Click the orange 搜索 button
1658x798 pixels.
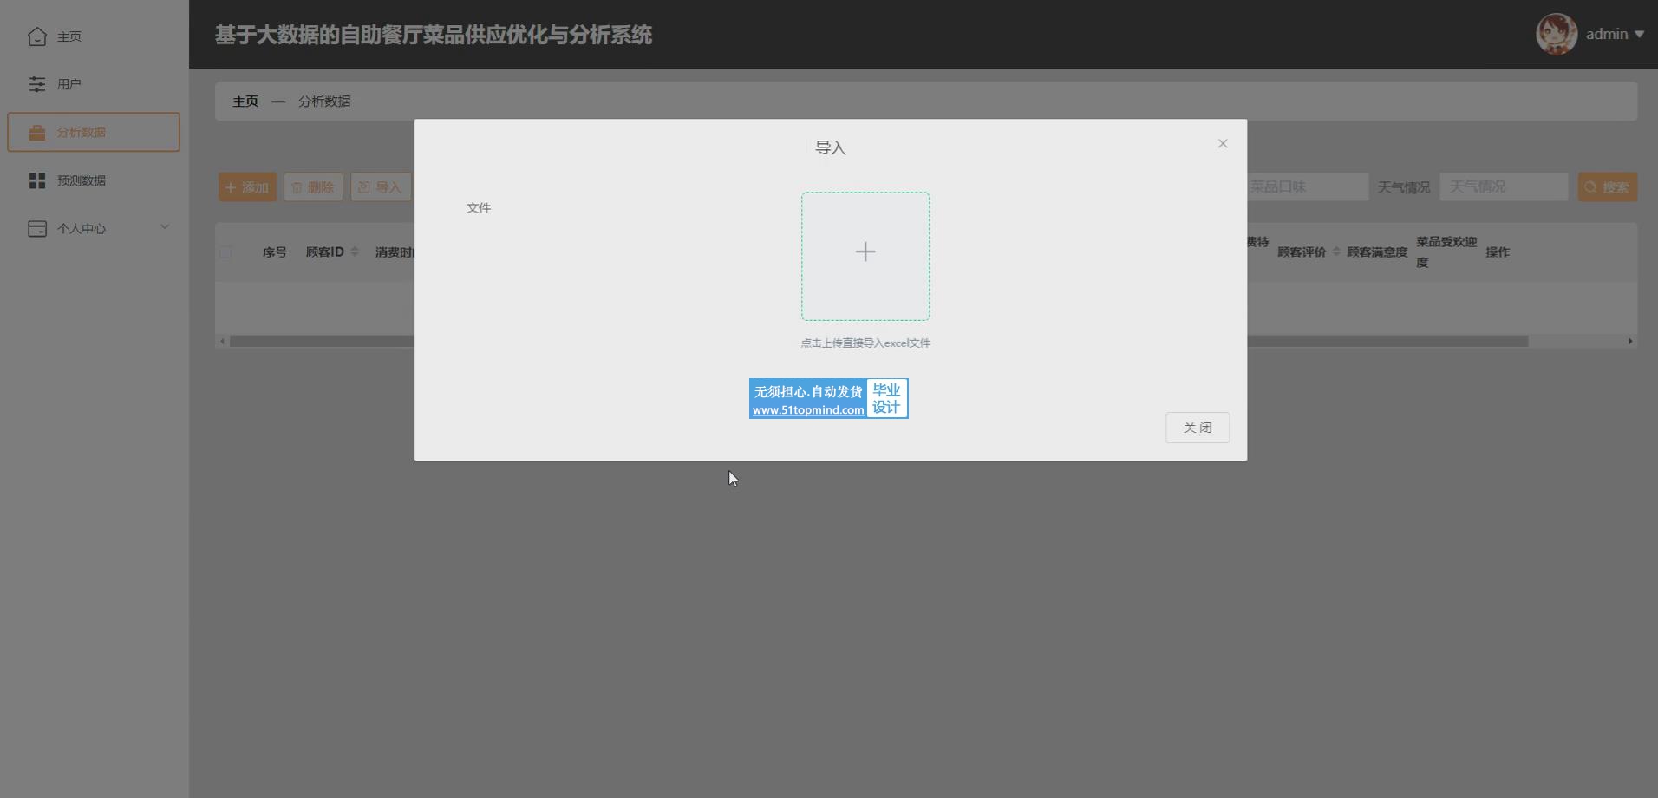pos(1606,187)
